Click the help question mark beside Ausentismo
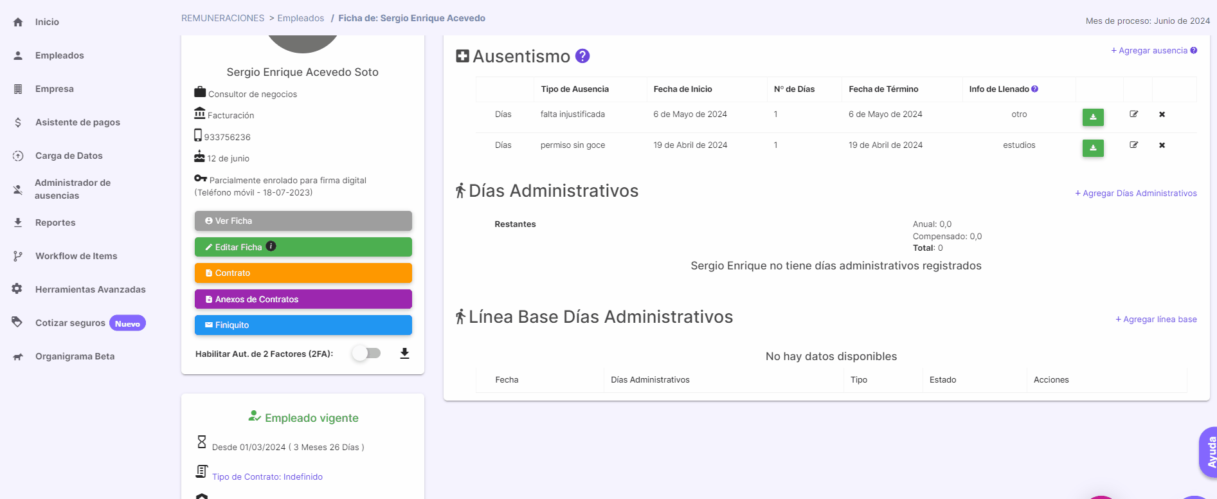This screenshot has height=499, width=1217. tap(582, 56)
